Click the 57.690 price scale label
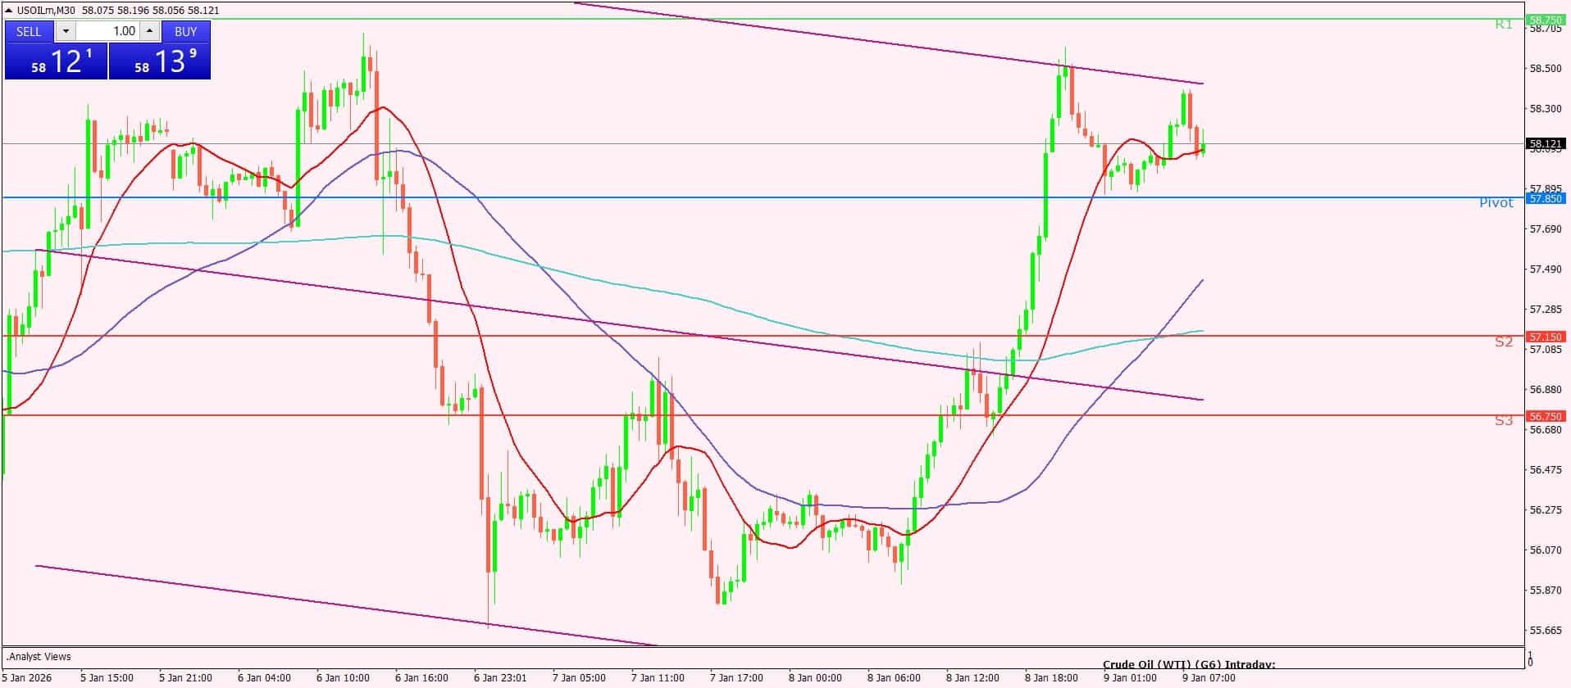Screen dimensions: 1571x688 pos(1546,229)
